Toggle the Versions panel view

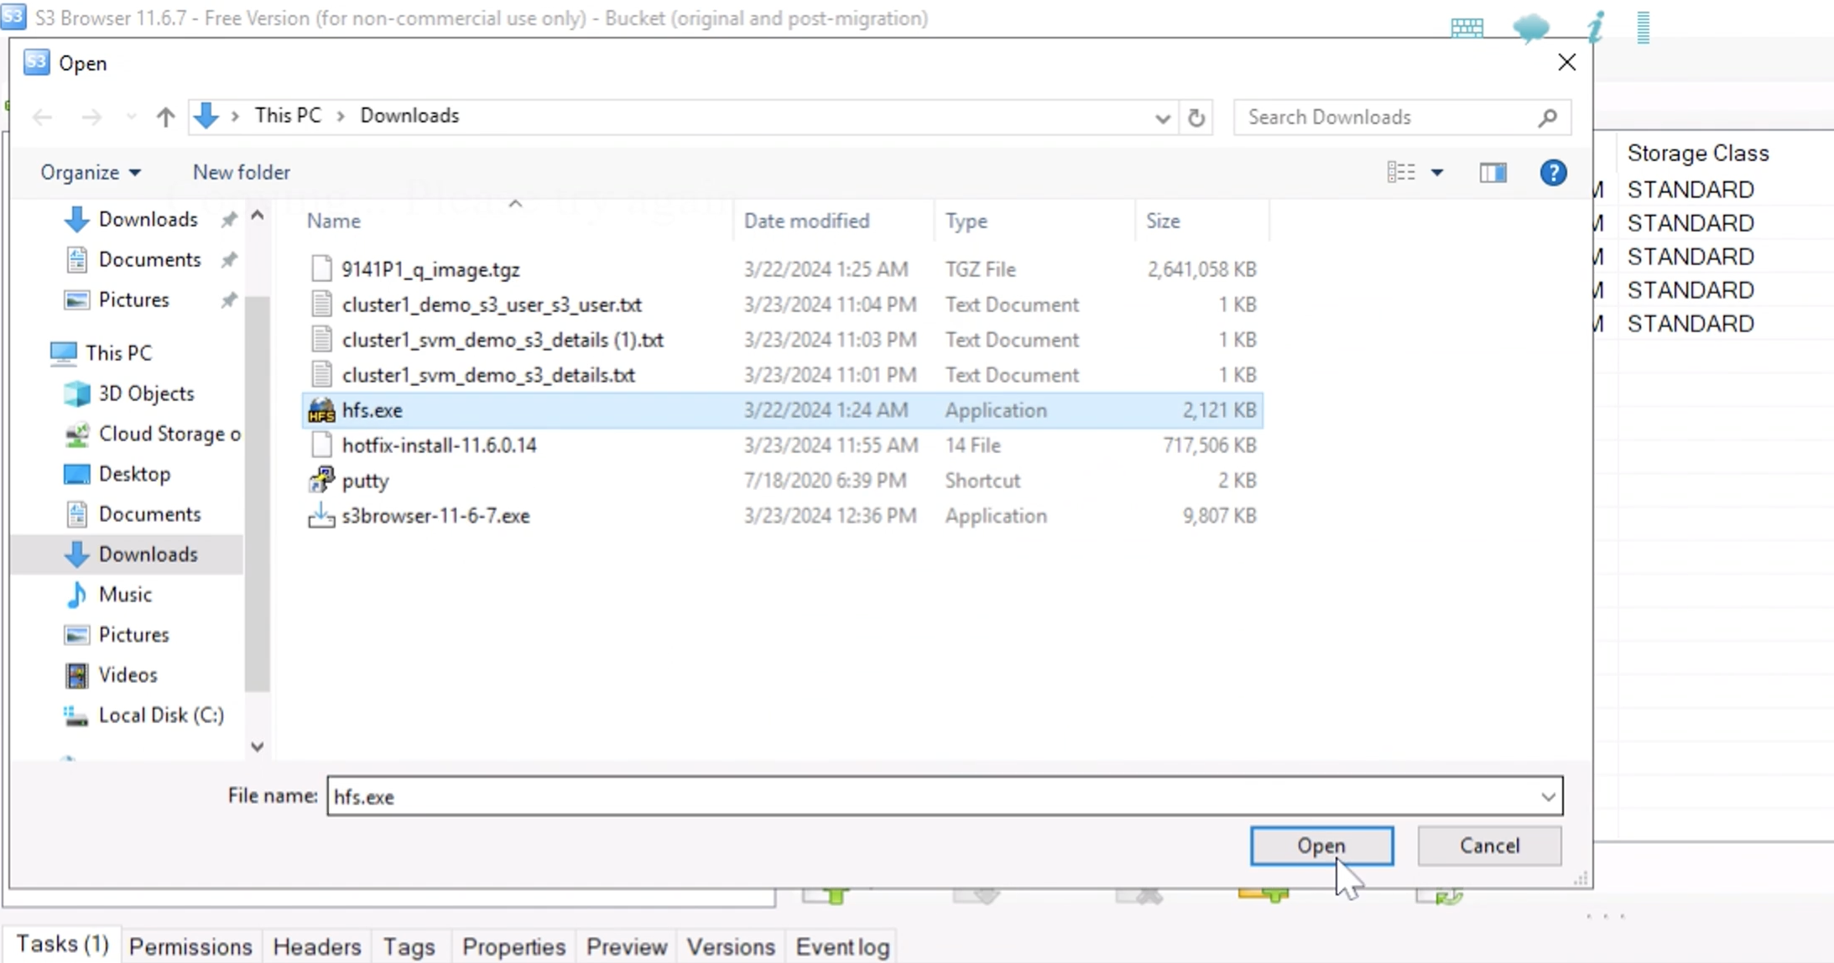point(730,946)
